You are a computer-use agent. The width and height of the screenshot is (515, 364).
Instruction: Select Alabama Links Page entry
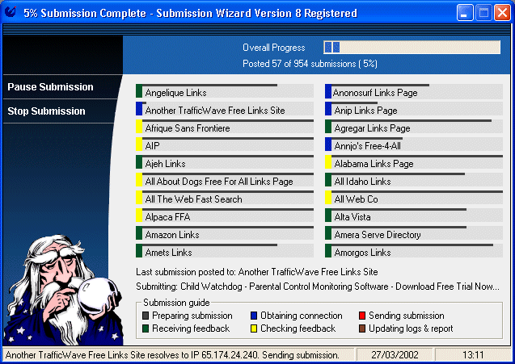pyautogui.click(x=414, y=162)
